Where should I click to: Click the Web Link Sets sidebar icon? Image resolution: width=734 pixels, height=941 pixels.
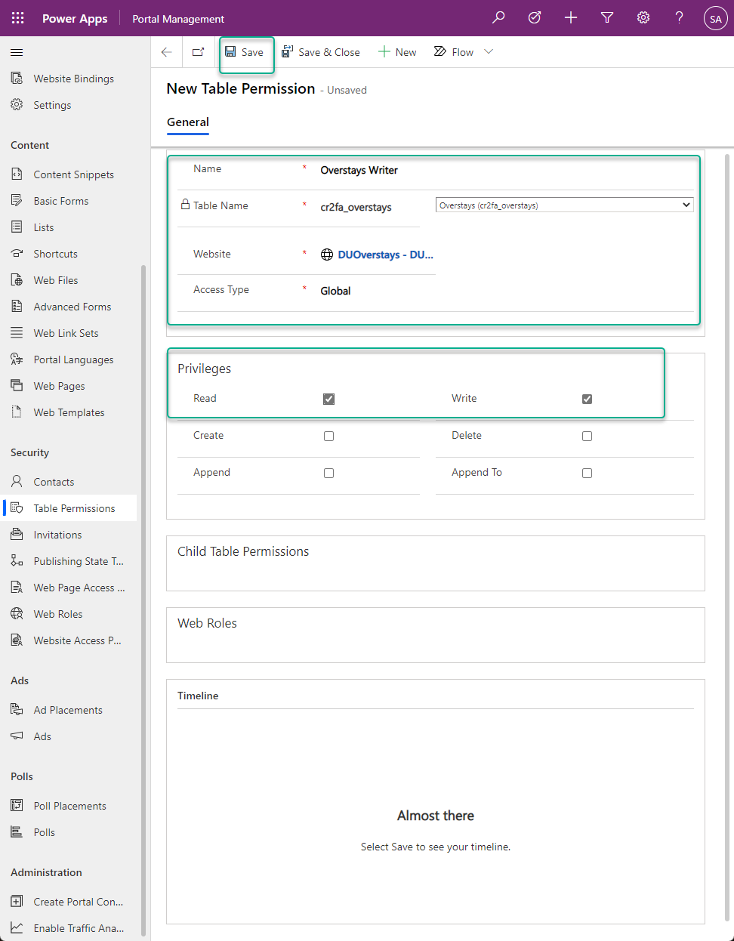(17, 333)
